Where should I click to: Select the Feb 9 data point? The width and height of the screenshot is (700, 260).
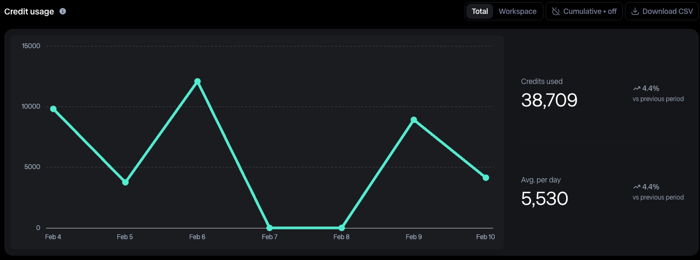pos(414,120)
